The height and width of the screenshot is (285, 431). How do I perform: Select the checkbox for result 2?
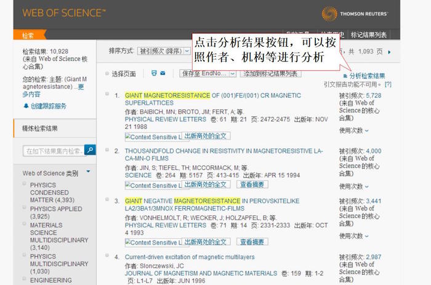pyautogui.click(x=107, y=150)
